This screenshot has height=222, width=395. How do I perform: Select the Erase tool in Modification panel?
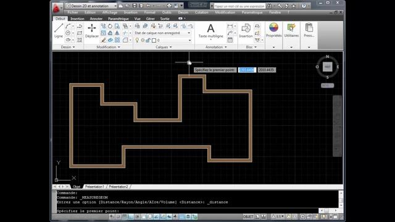[103, 39]
